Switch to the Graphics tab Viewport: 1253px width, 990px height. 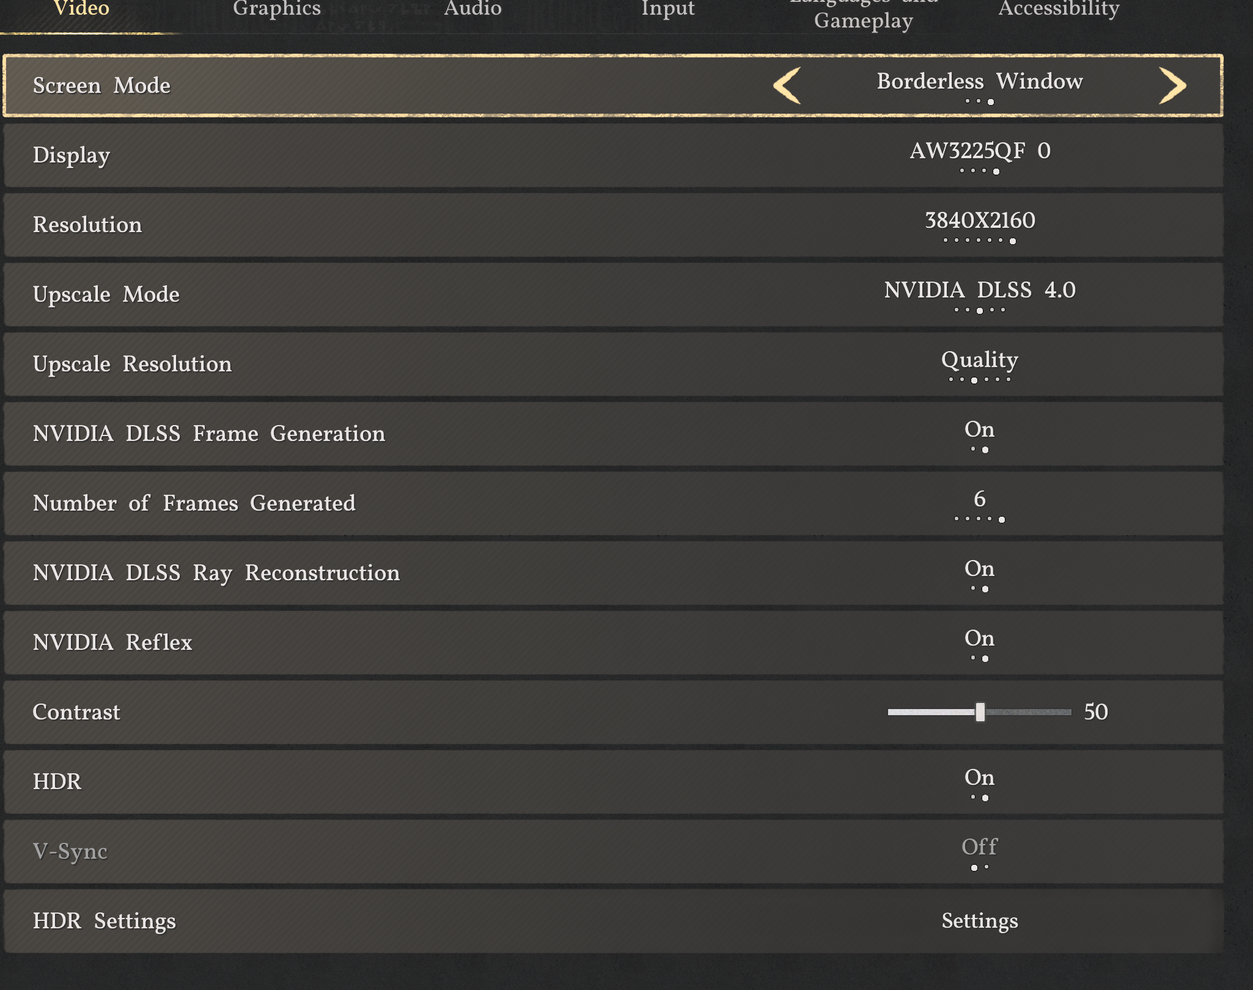(276, 9)
